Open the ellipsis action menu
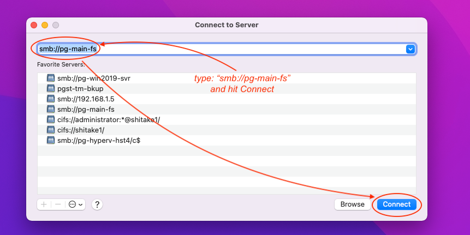The image size is (470, 235). (x=75, y=204)
